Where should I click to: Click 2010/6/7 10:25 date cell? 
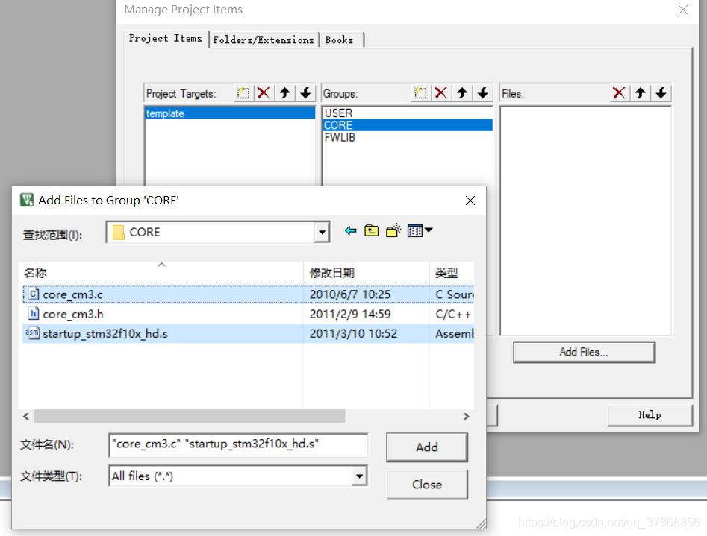click(350, 294)
